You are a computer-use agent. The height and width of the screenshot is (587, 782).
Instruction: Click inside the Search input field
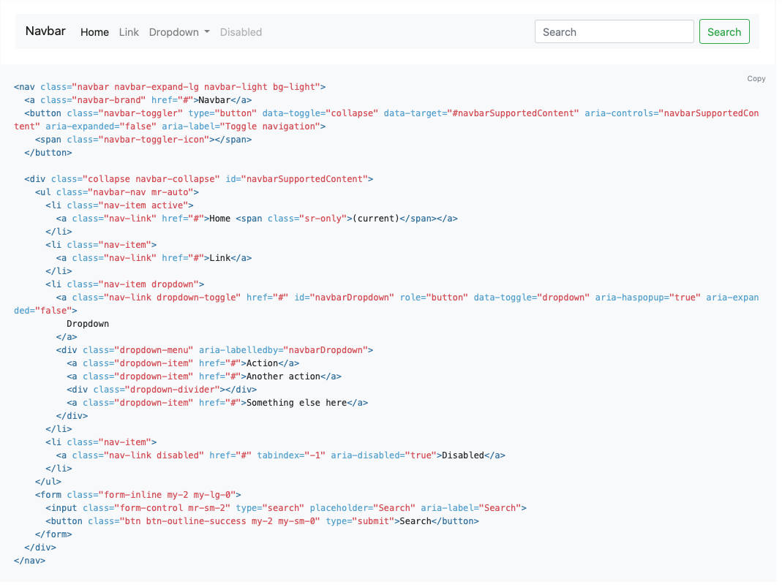coord(614,31)
